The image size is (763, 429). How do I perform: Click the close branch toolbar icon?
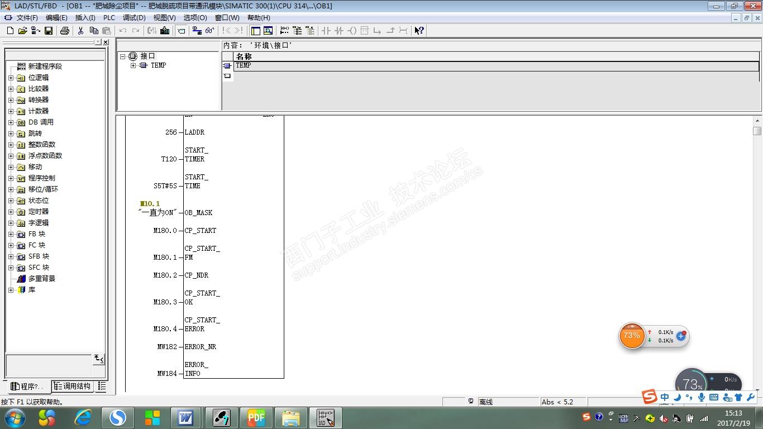[x=390, y=31]
